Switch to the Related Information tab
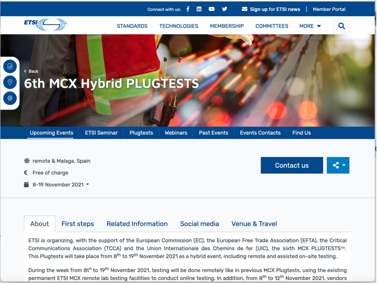Screen dimensions: 377x284 click(137, 224)
